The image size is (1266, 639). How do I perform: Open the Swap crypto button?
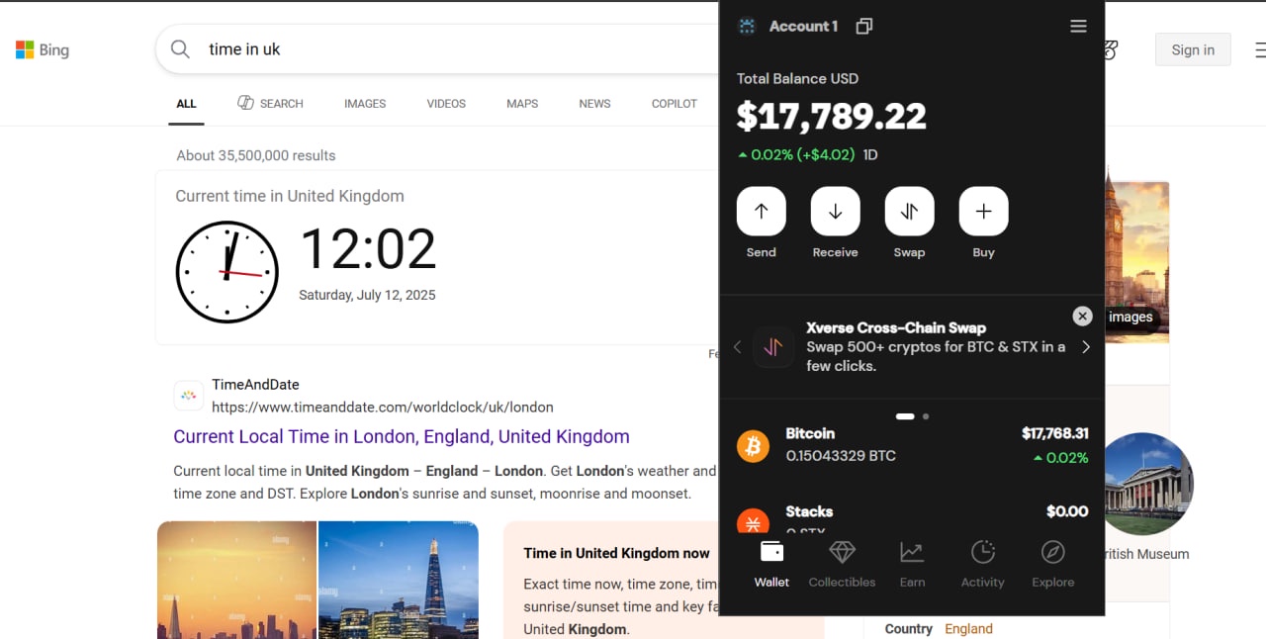pyautogui.click(x=909, y=212)
